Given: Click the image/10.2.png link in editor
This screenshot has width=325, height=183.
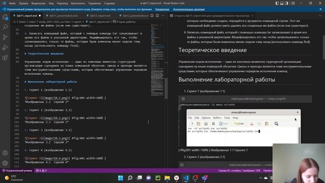Looking at the screenshot, I should click(x=56, y=118).
